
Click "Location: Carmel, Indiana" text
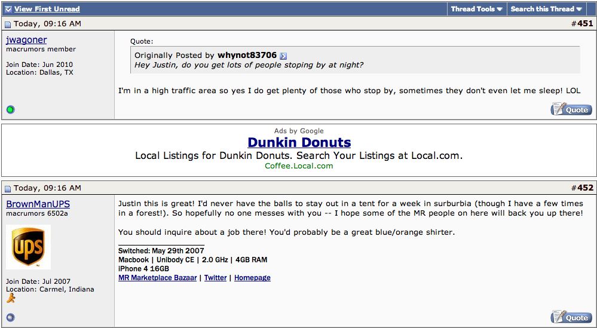pyautogui.click(x=50, y=289)
